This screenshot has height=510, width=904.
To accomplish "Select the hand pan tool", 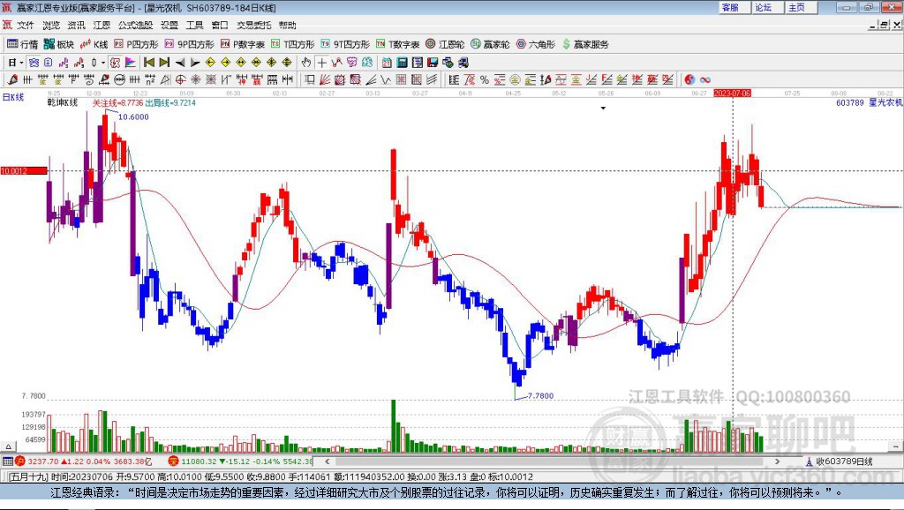I will coord(305,63).
